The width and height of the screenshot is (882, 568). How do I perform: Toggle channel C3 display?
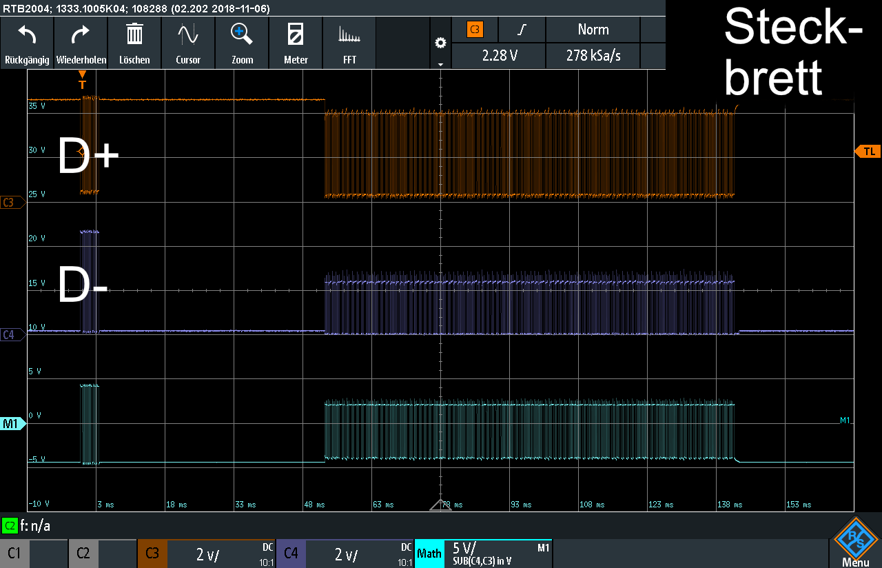click(152, 554)
